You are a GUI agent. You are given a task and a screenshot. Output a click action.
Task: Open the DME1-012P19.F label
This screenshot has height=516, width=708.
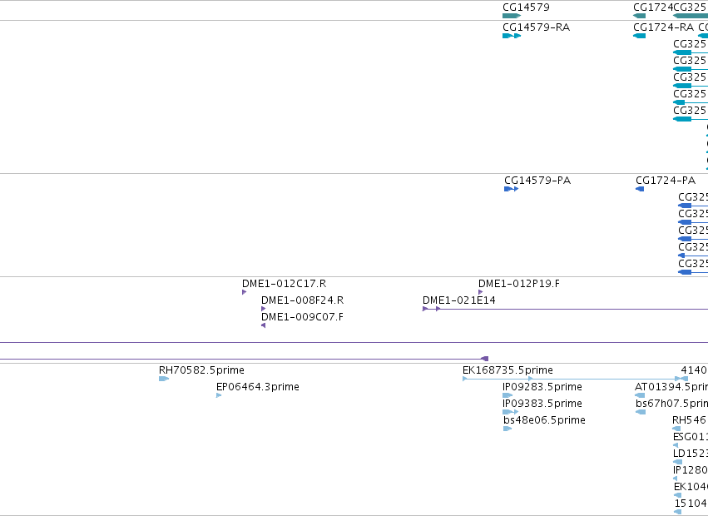point(519,284)
